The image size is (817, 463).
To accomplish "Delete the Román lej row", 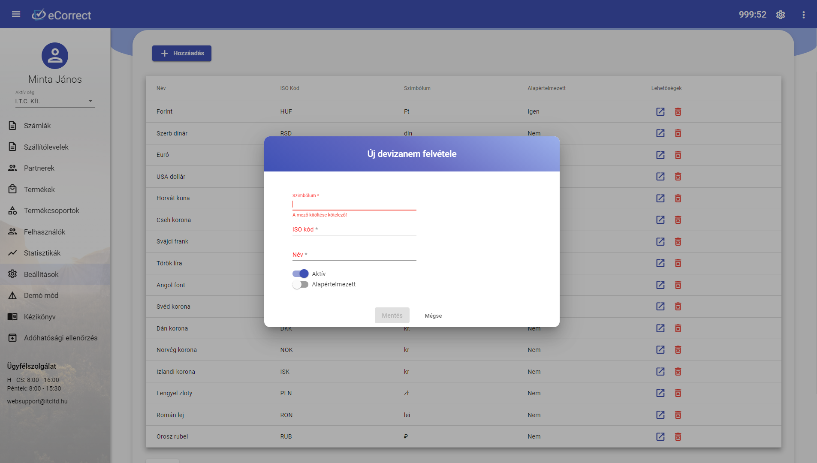I will click(678, 415).
